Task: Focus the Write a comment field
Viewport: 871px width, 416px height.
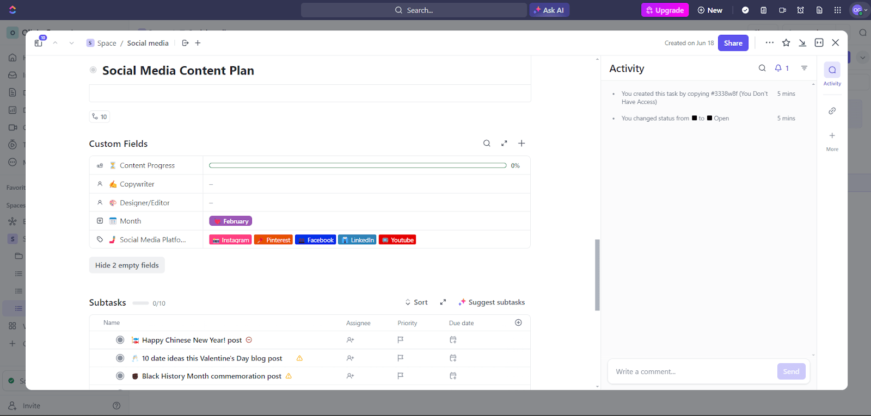Action: 692,371
